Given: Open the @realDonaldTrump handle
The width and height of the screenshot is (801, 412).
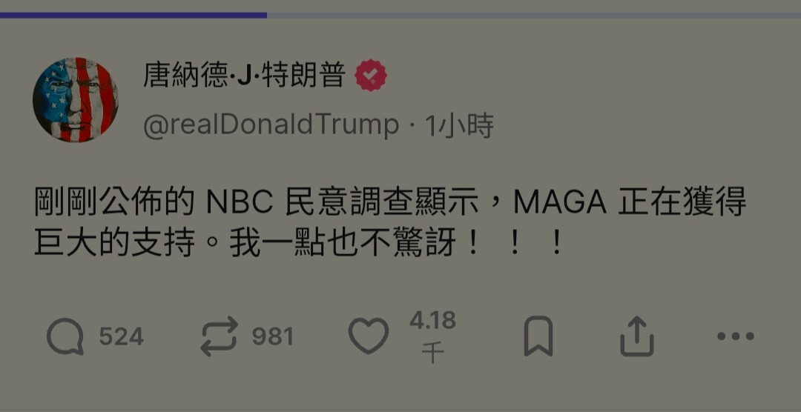Looking at the screenshot, I should pyautogui.click(x=271, y=125).
